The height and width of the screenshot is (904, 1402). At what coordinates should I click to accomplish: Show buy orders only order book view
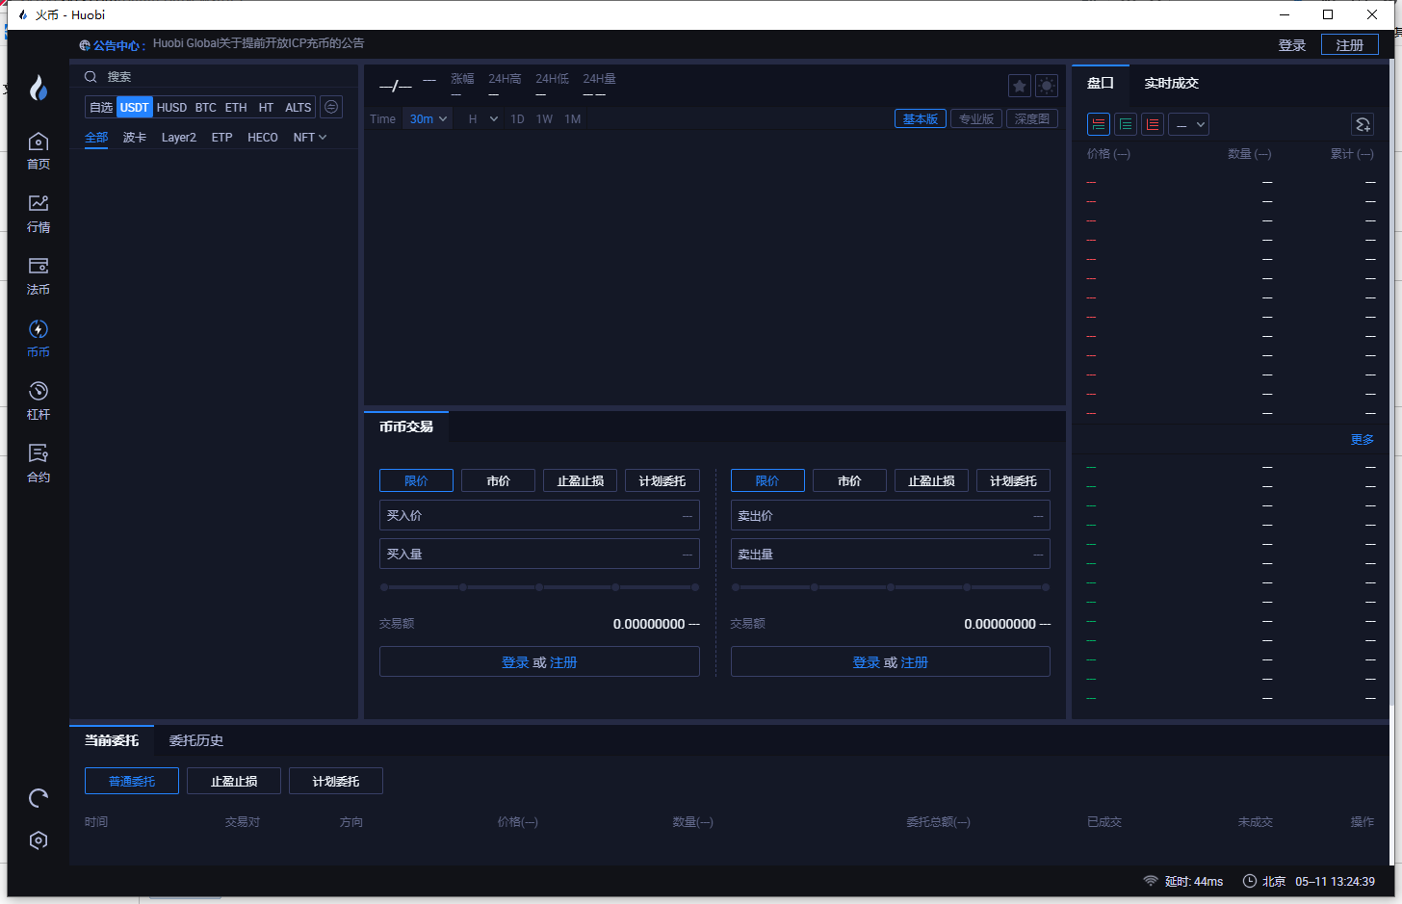(1126, 124)
